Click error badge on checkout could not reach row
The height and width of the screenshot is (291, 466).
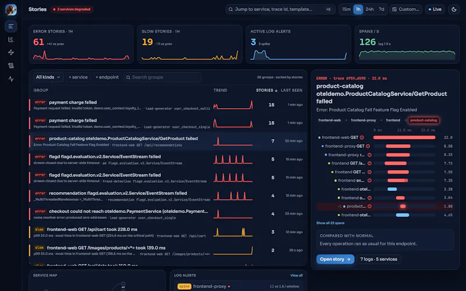click(x=40, y=211)
